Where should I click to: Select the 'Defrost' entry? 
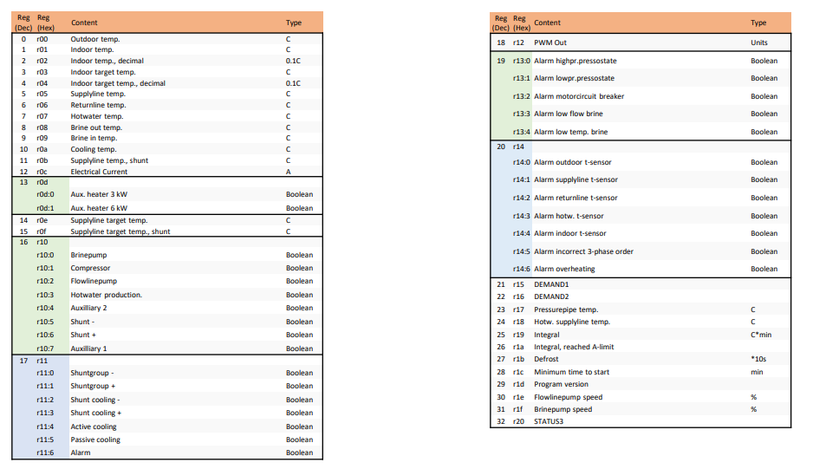coord(546,359)
